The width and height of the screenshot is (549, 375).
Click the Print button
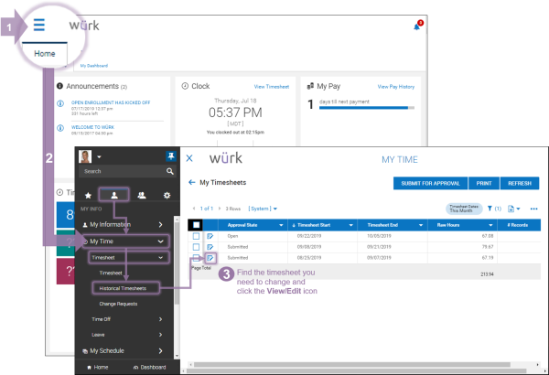coord(484,183)
